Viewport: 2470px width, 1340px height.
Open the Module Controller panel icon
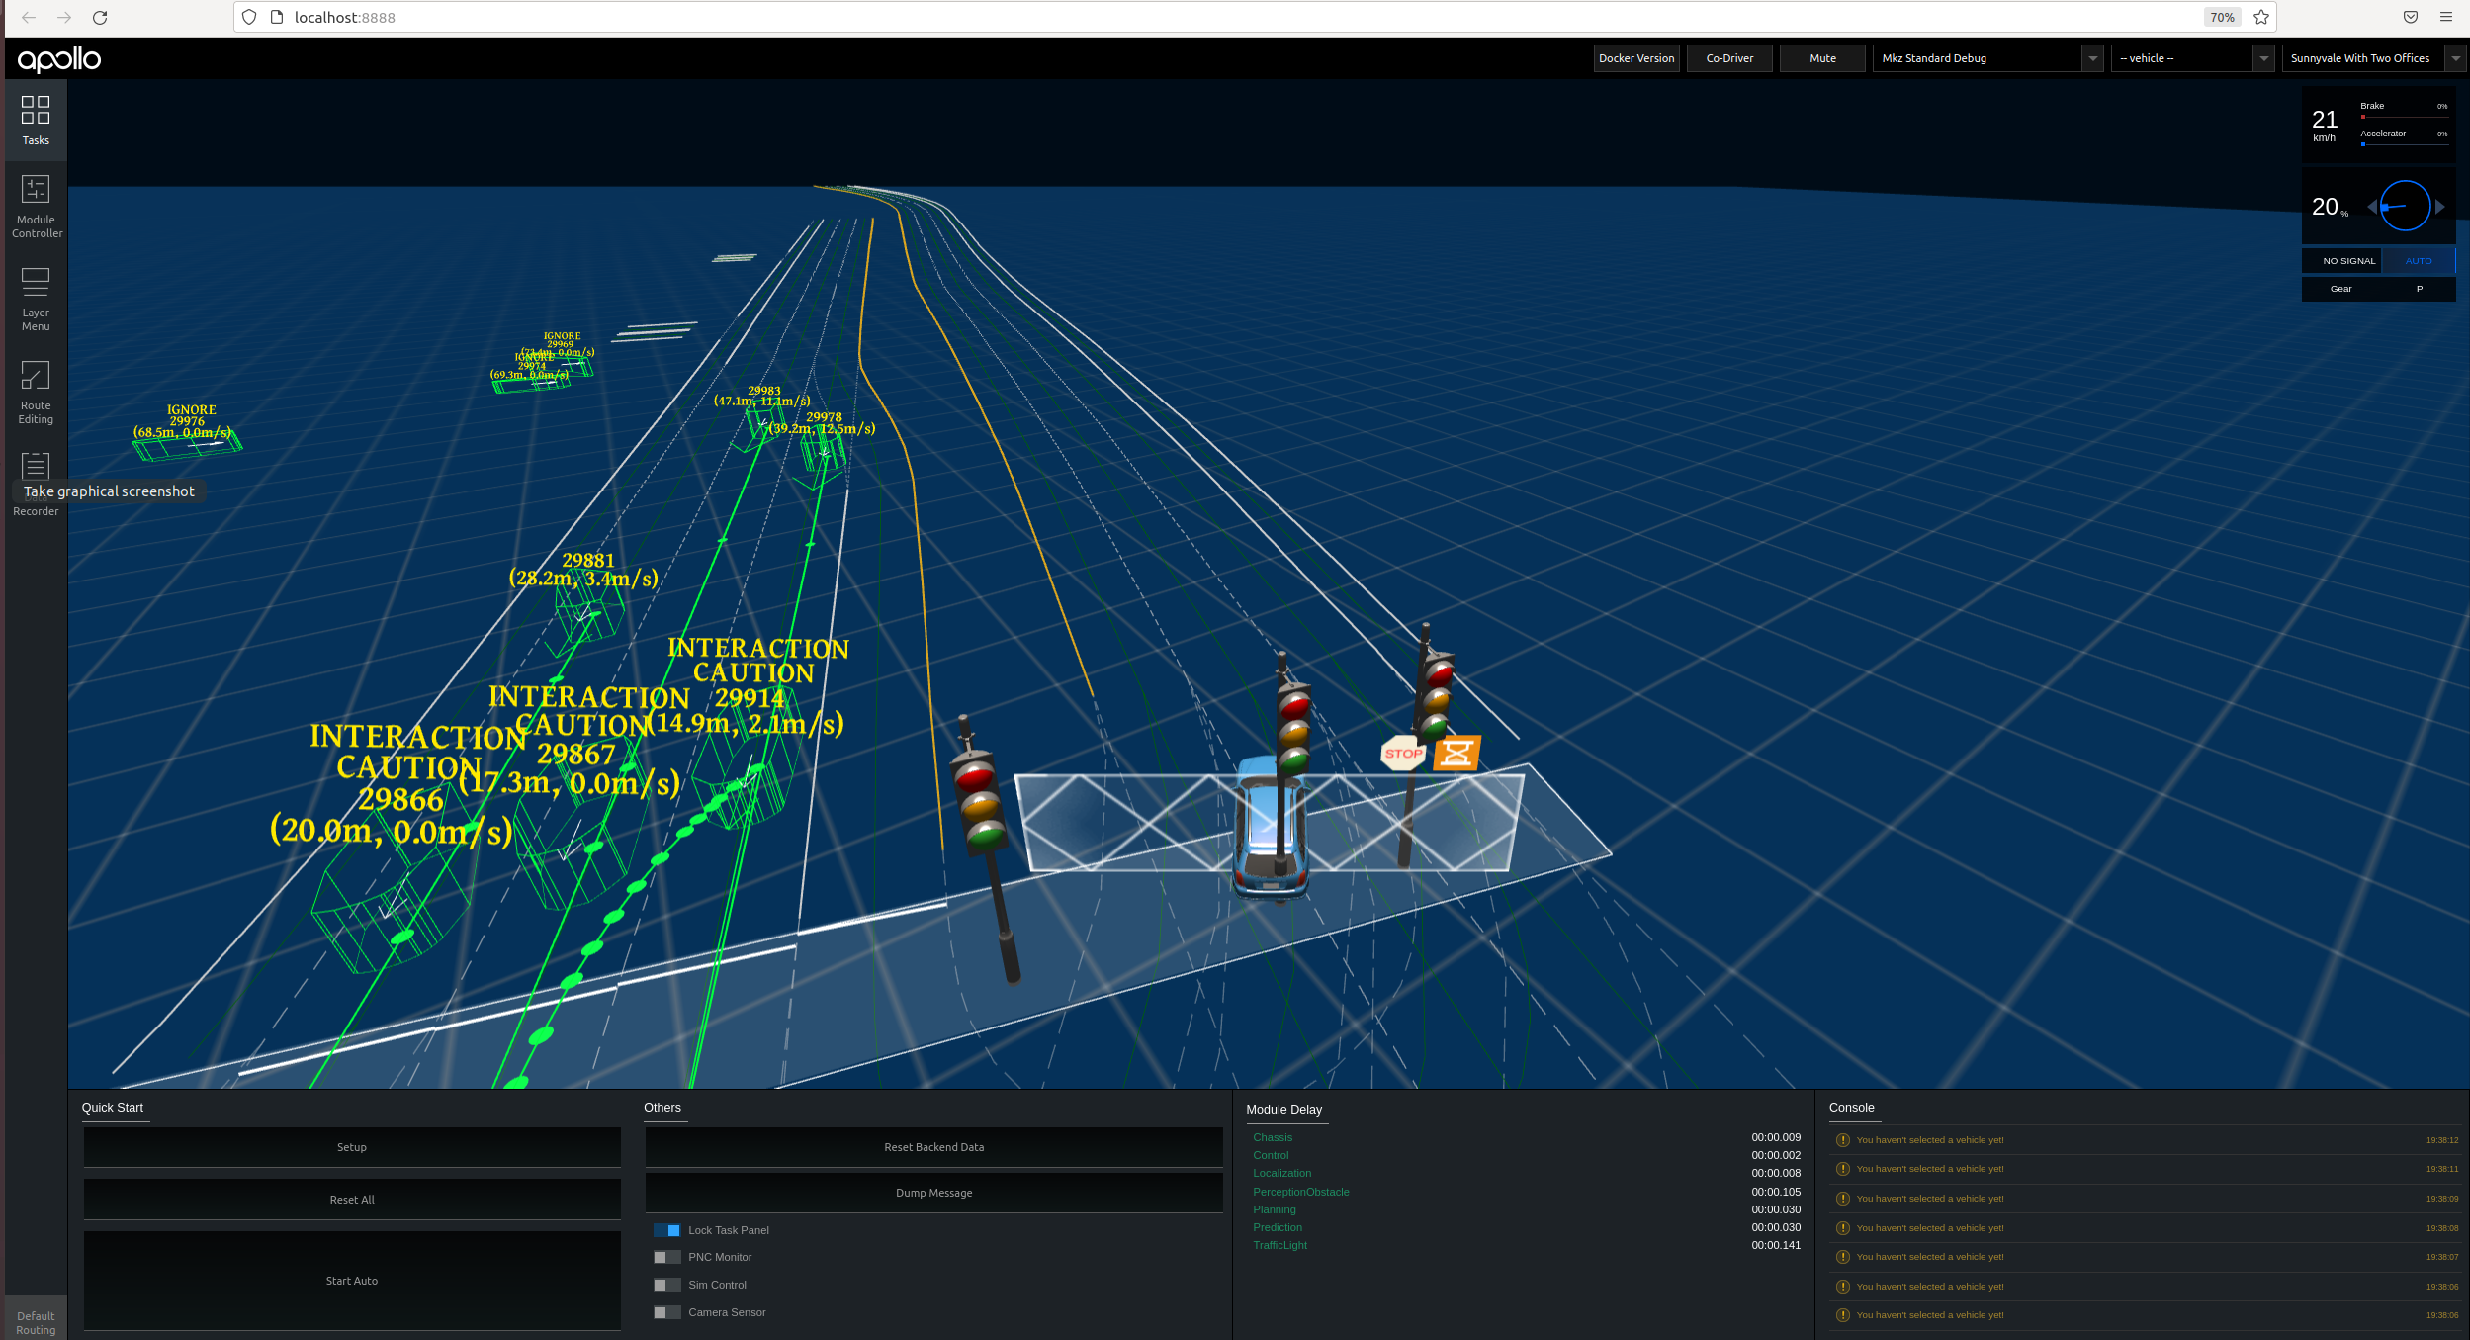click(x=36, y=206)
